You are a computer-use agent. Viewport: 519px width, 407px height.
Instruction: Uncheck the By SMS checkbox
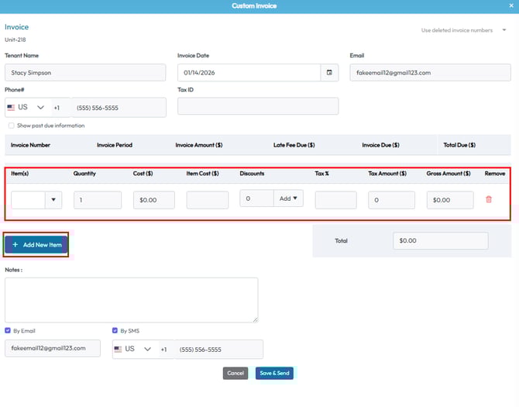point(115,330)
